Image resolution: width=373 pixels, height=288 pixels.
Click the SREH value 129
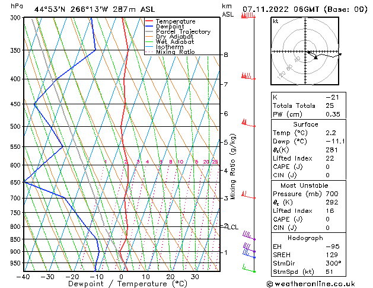click(x=332, y=255)
